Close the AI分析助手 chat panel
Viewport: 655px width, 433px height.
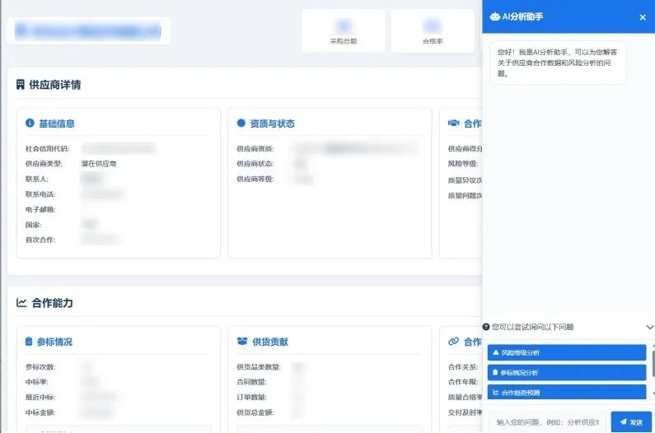pyautogui.click(x=643, y=17)
